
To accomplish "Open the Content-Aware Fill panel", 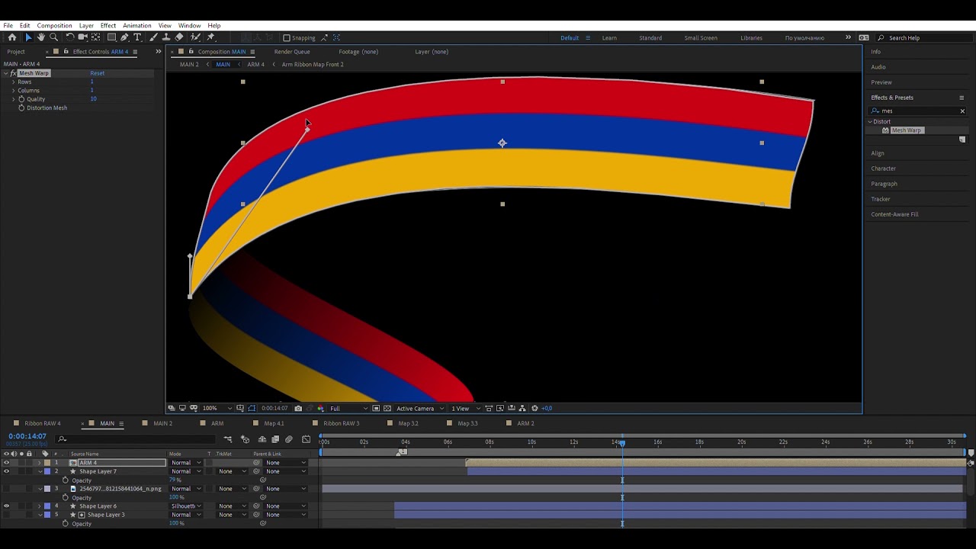I will coord(894,214).
